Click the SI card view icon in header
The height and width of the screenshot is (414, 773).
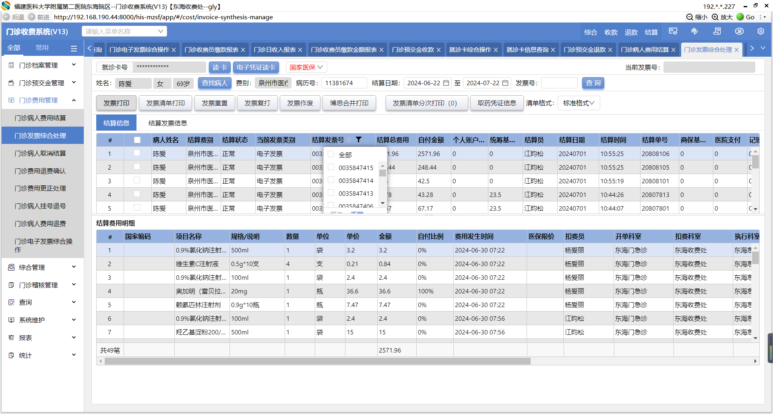point(673,31)
